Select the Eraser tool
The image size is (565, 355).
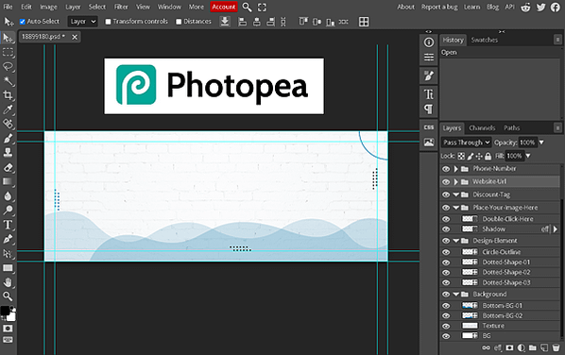coord(8,167)
